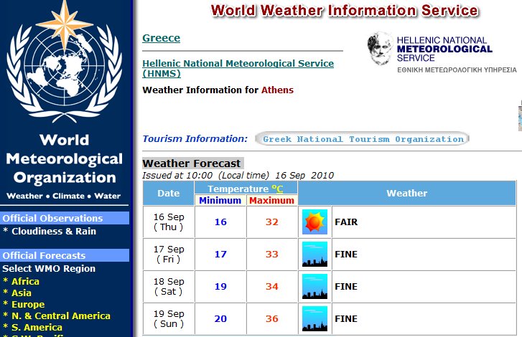Image resolution: width=522 pixels, height=337 pixels.
Task: Click the 17 Sep (Fri) date cell
Action: pyautogui.click(x=169, y=255)
